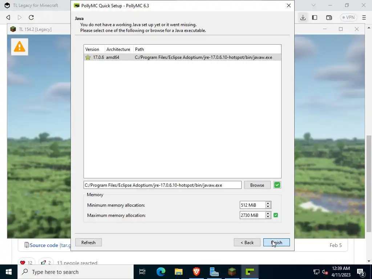This screenshot has height=279, width=372.
Task: Close the PollyMC Quick Setup dialog
Action: point(288,5)
